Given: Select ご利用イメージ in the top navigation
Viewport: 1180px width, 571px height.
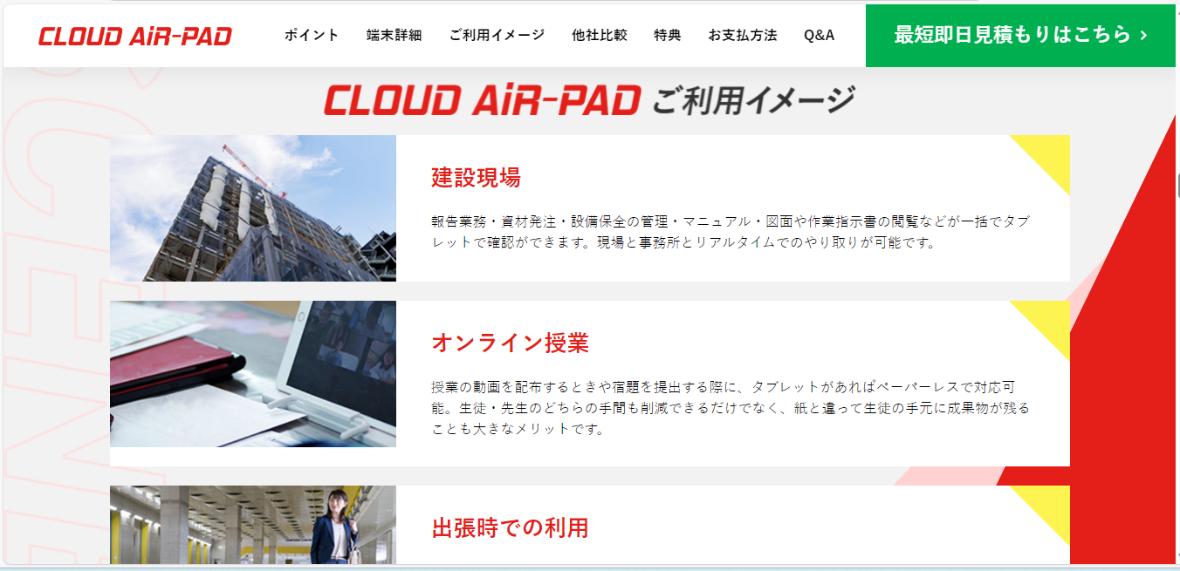Looking at the screenshot, I should click(x=497, y=36).
